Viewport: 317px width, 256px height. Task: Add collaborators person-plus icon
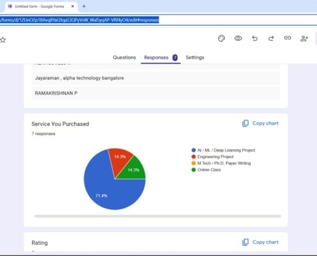tap(304, 38)
